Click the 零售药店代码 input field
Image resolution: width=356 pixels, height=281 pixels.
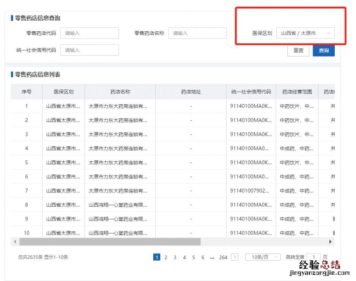pos(89,33)
